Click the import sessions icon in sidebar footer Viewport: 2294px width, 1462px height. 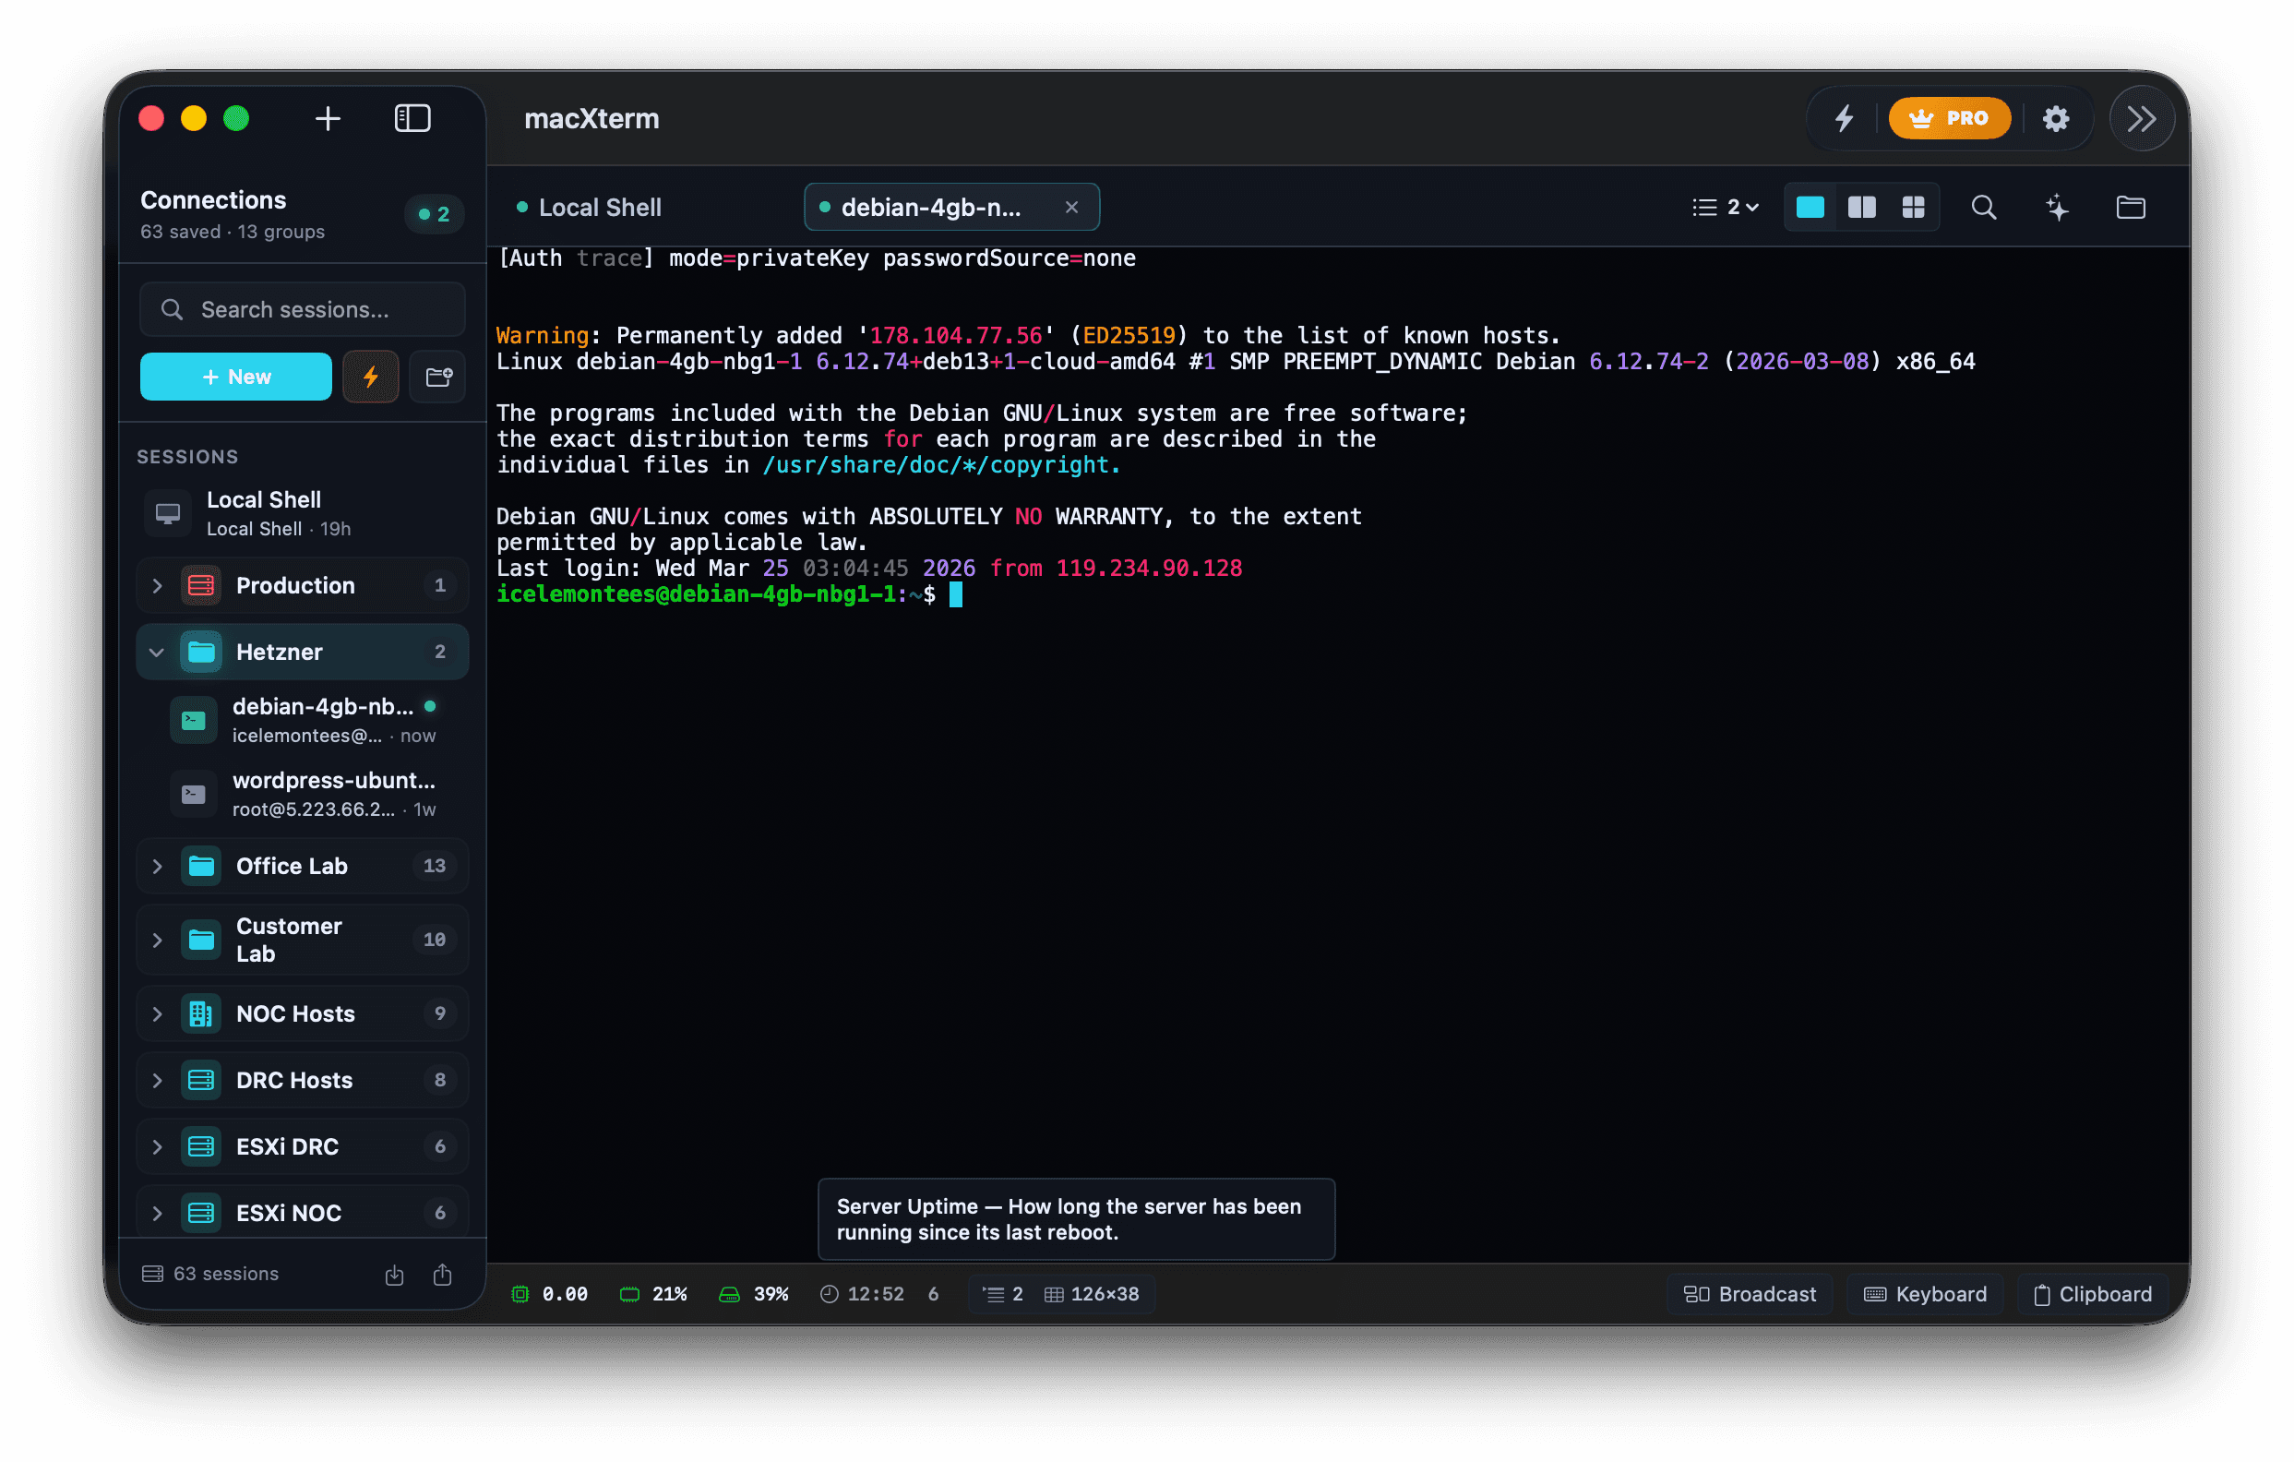point(394,1275)
